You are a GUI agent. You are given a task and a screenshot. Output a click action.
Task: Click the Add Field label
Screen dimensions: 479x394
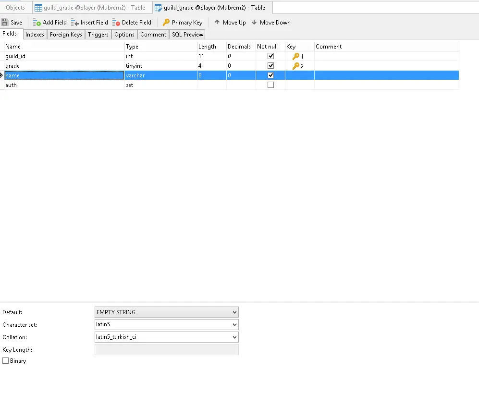[55, 23]
